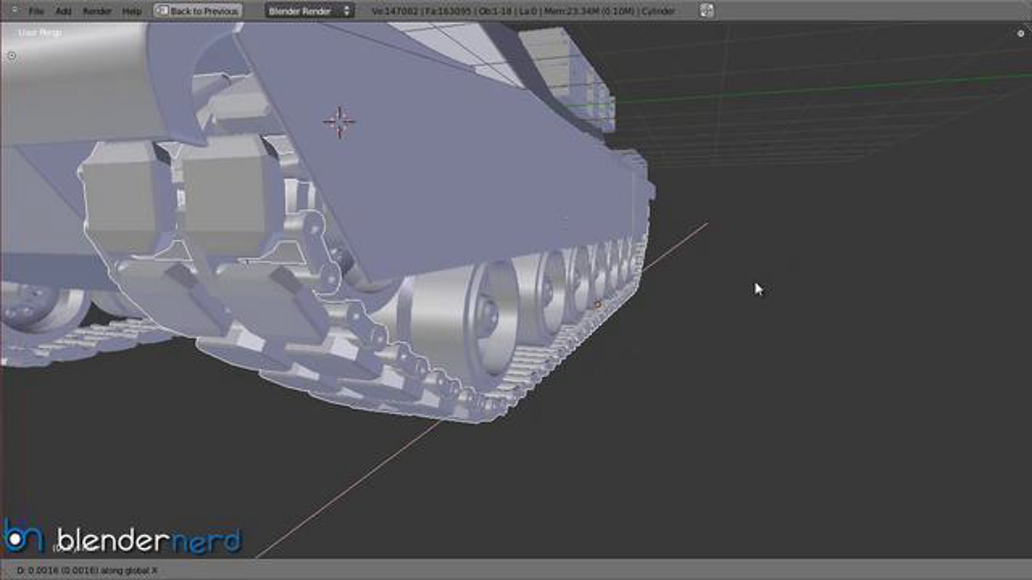The width and height of the screenshot is (1032, 580).
Task: Click the blendernerd logo icon at bottom-left
Action: [x=22, y=537]
